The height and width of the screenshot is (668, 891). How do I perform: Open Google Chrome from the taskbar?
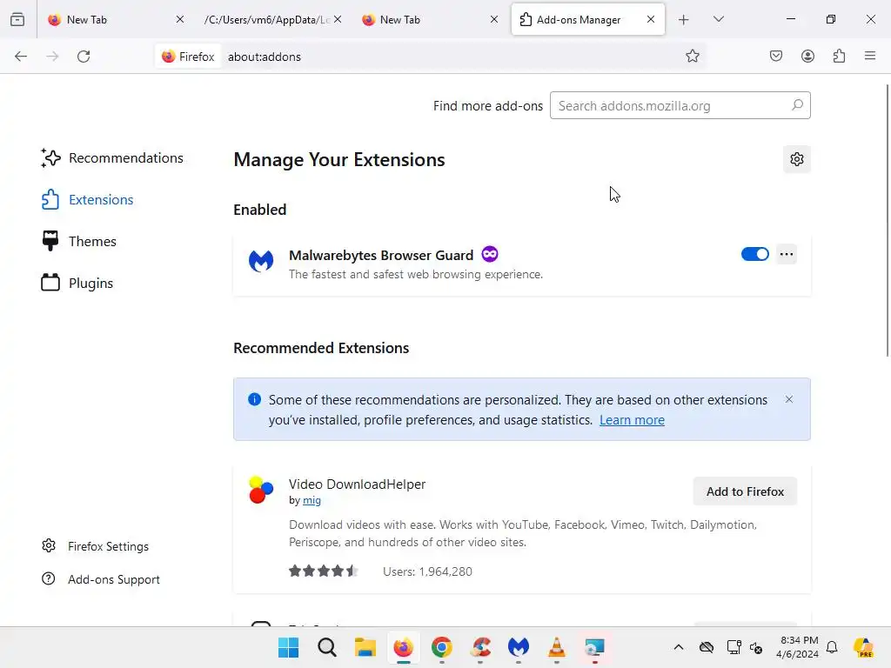click(x=441, y=647)
